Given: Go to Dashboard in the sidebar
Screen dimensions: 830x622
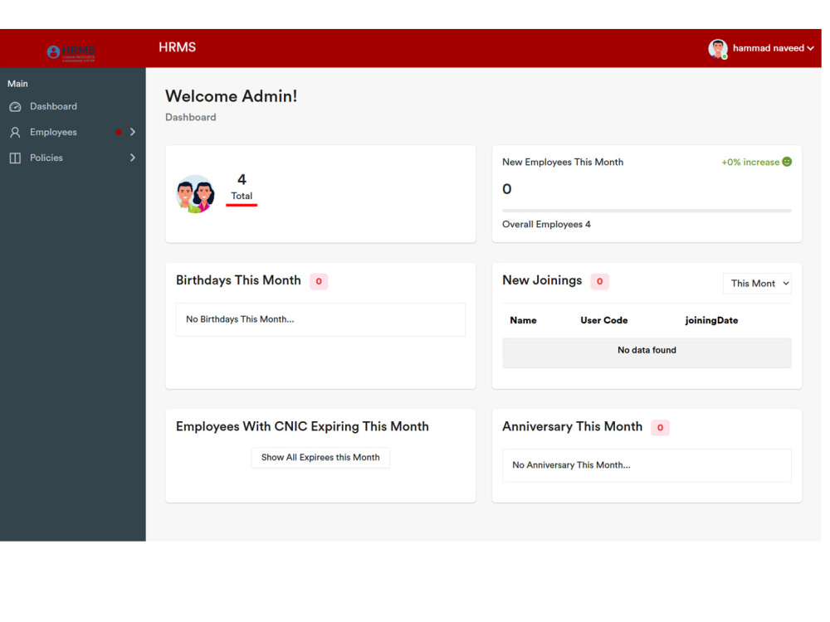Looking at the screenshot, I should click(x=53, y=106).
